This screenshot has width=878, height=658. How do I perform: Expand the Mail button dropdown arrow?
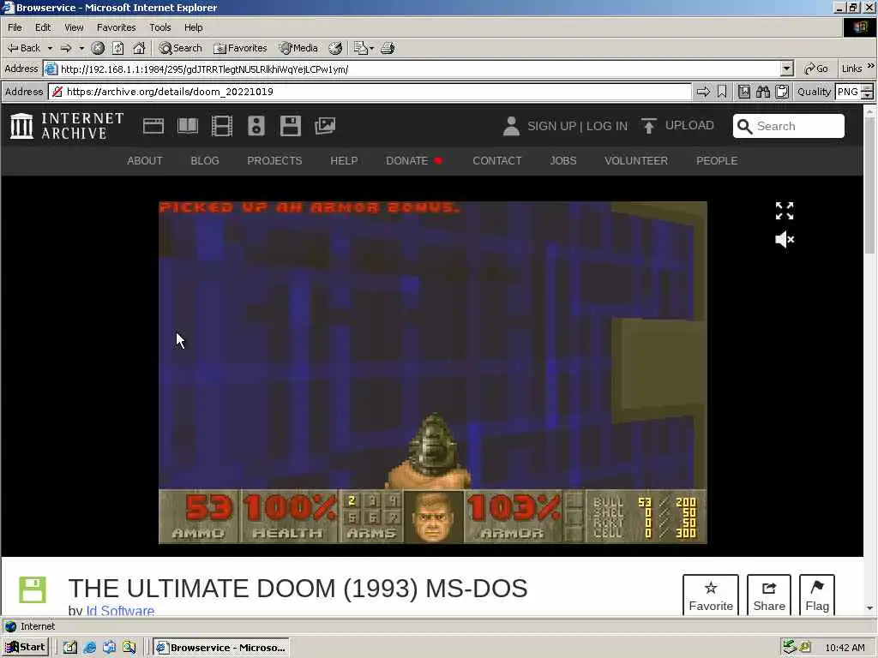pos(371,48)
